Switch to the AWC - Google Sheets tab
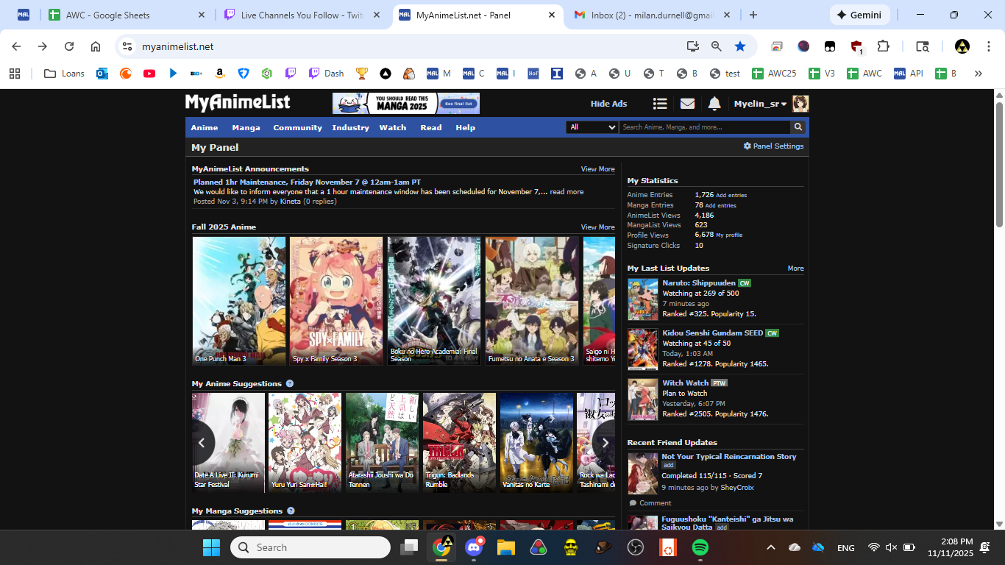The height and width of the screenshot is (565, 1005). tap(127, 15)
